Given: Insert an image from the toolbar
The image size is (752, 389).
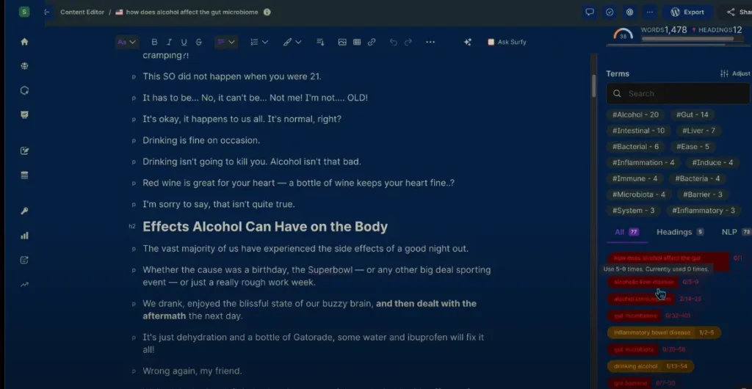Looking at the screenshot, I should [x=342, y=42].
